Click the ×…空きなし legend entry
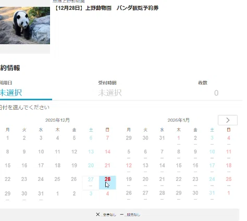The image size is (247, 221). pyautogui.click(x=106, y=215)
